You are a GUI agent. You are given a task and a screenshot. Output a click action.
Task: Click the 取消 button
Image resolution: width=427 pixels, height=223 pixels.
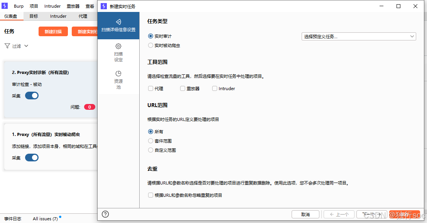click(x=305, y=214)
